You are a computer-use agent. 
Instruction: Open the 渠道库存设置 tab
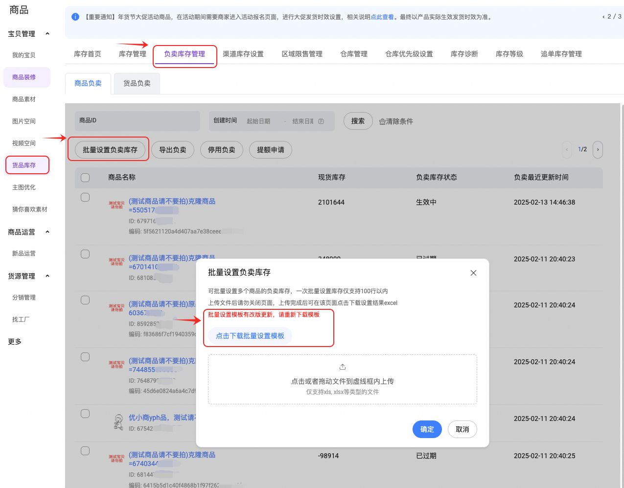[x=243, y=54]
